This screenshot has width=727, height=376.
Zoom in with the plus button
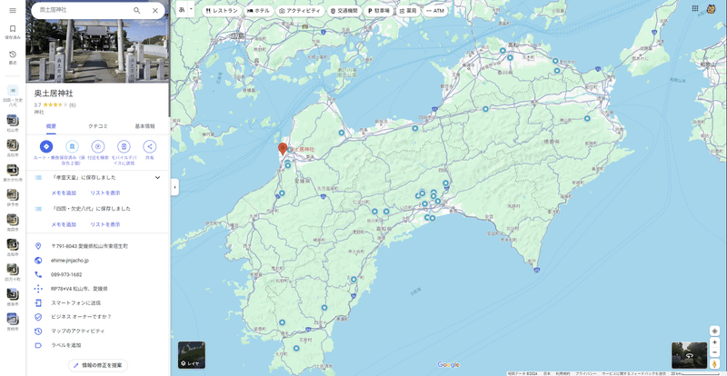(714, 342)
